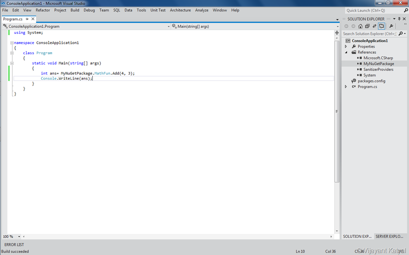This screenshot has width=409, height=255.
Task: Switch to Solution Explorer bottom tab
Action: 357,236
